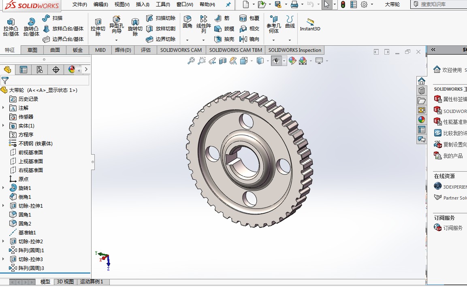
Task: Switch to the 3D 视图 bottom tab
Action: pos(65,282)
